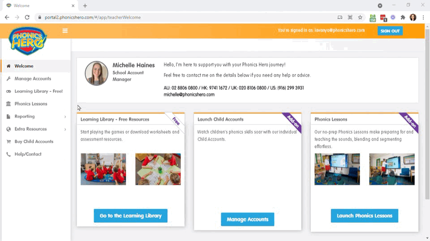Viewport: 430px width, 241px height.
Task: Click the red extension icon with badge
Action: click(x=383, y=18)
